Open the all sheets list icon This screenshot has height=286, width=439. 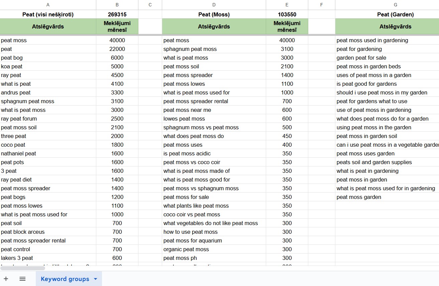coord(22,279)
